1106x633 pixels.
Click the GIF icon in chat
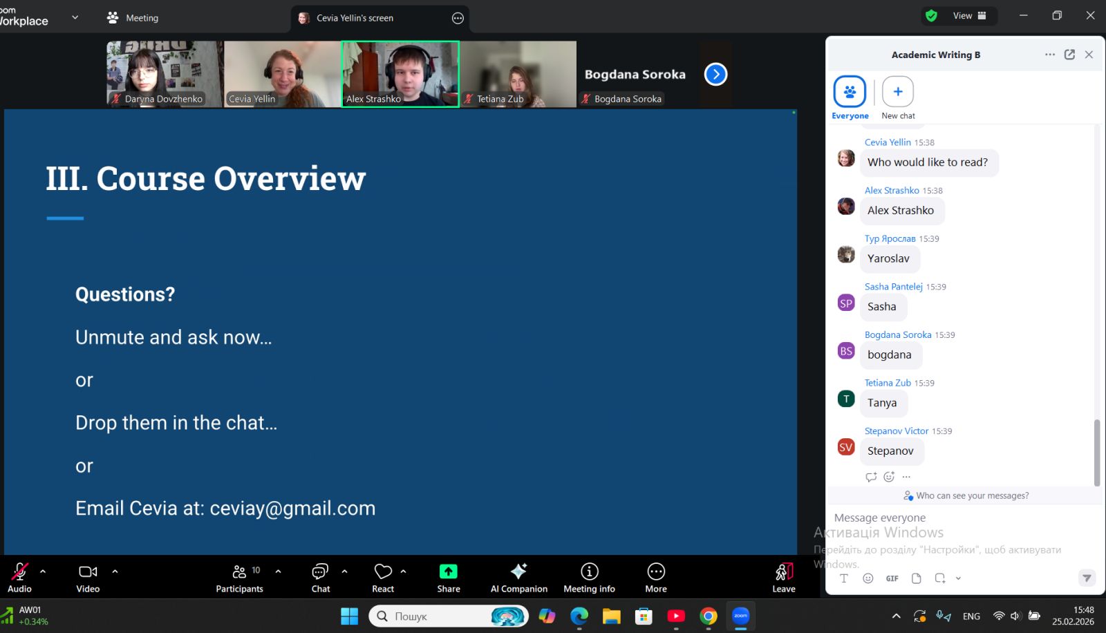(x=892, y=578)
